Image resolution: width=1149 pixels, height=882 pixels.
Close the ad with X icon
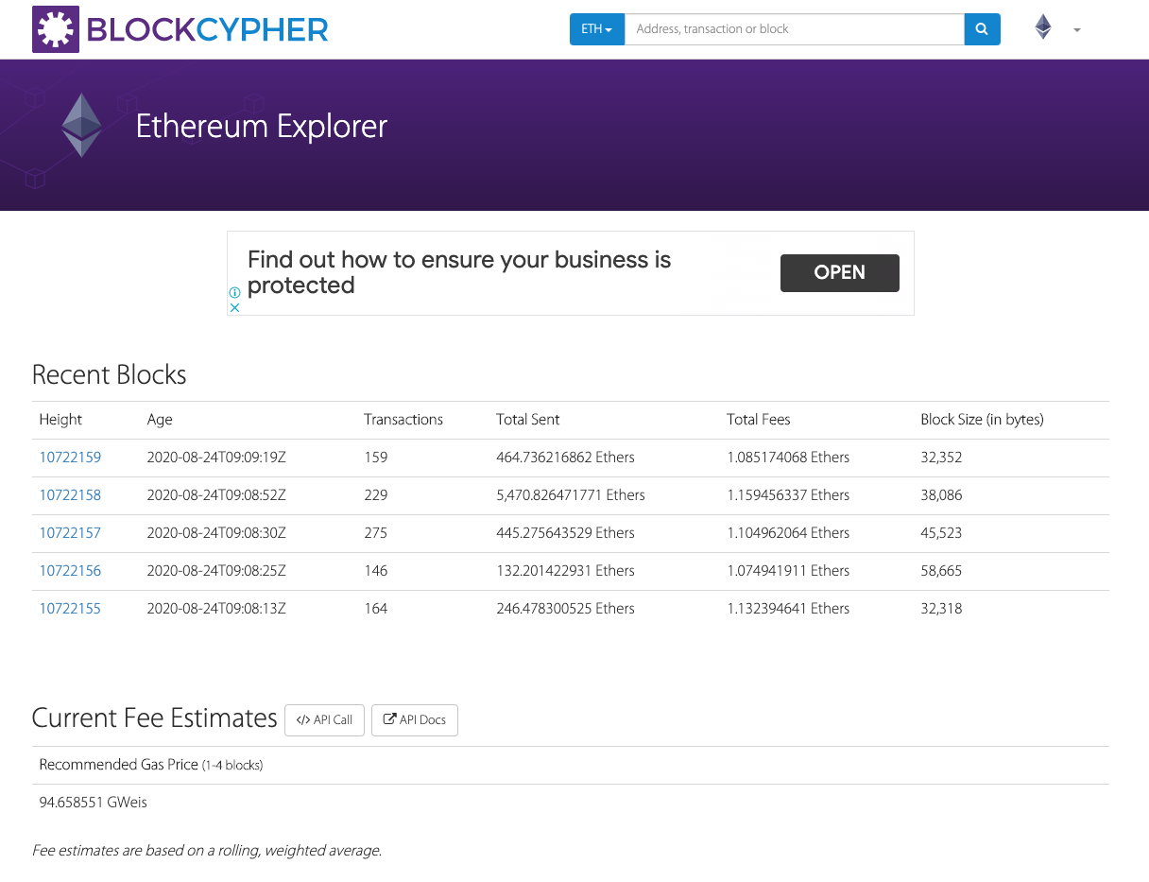(x=234, y=307)
